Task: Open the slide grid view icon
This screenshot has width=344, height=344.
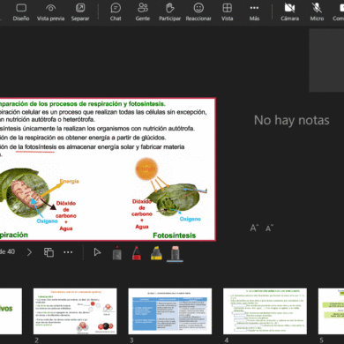Action: click(x=49, y=252)
